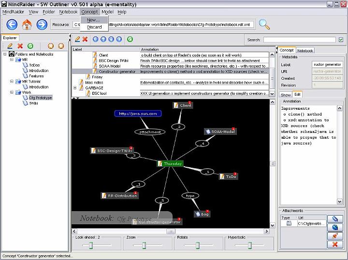Viewport: 348px width, 260px height.
Task: Open the TWiki notebook in the tree
Action: pos(33,103)
